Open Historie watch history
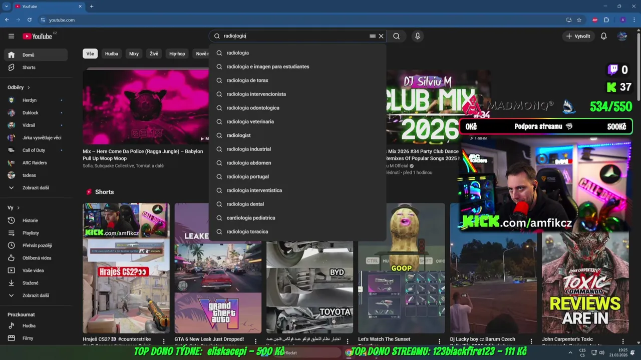The height and width of the screenshot is (360, 641). (35, 220)
